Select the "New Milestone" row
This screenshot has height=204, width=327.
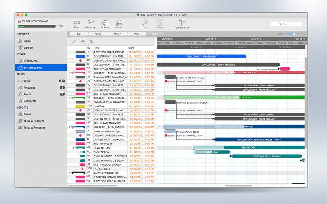coord(111,169)
